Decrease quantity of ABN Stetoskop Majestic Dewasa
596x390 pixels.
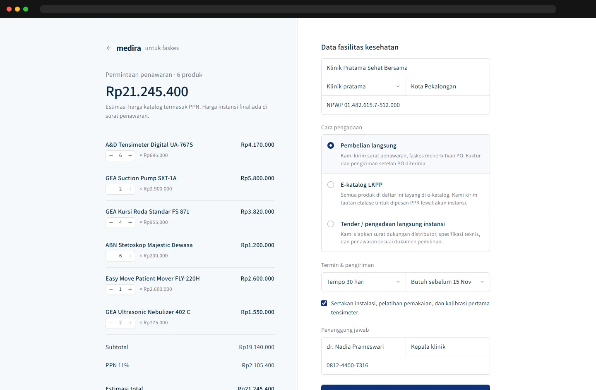(x=111, y=256)
